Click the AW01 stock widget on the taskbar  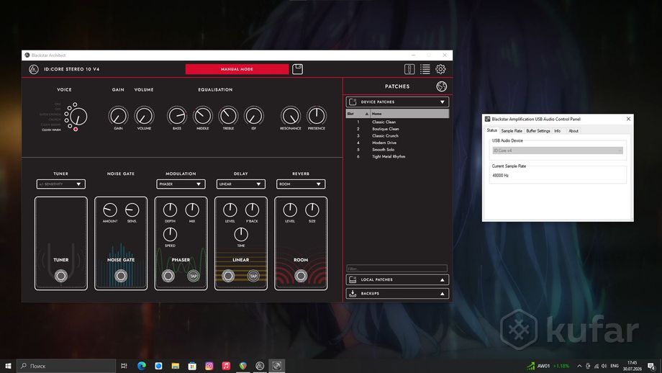tap(548, 366)
